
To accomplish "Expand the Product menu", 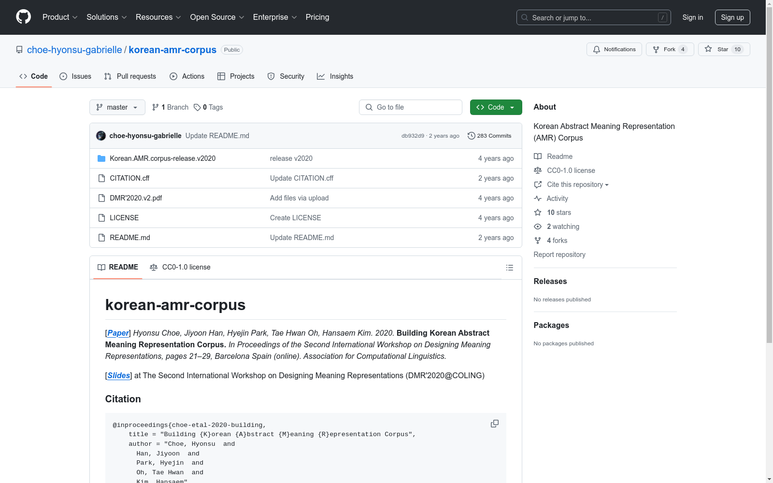I will (x=60, y=17).
